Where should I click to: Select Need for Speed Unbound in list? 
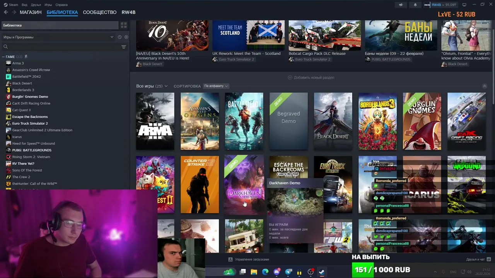tap(33, 144)
